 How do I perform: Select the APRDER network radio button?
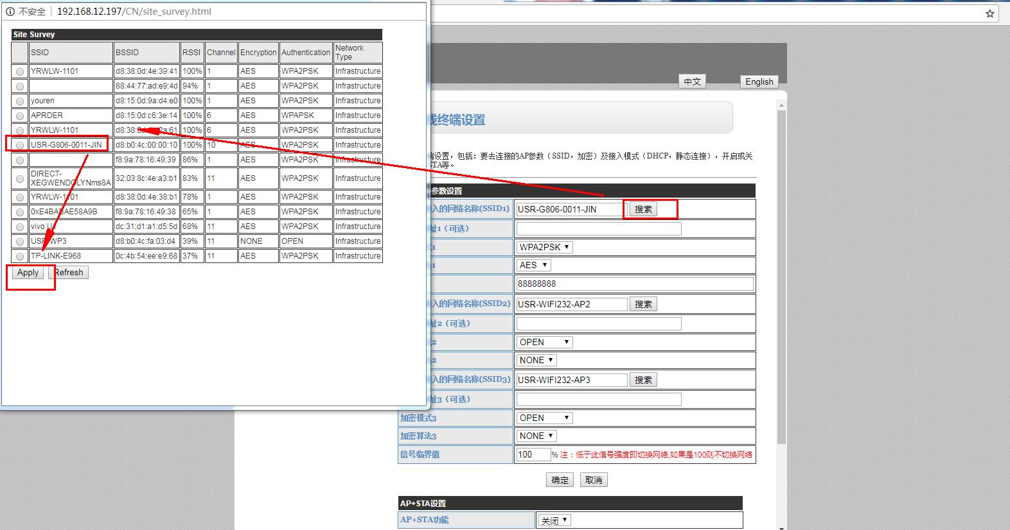[20, 116]
